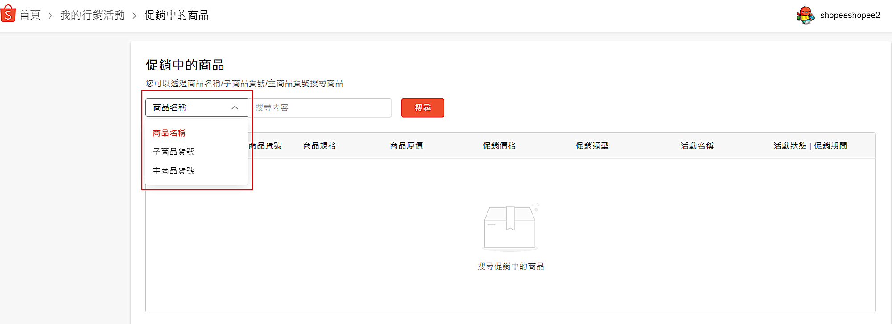This screenshot has width=892, height=324.
Task: Open 我的行銷活動 breadcrumb link
Action: point(92,15)
